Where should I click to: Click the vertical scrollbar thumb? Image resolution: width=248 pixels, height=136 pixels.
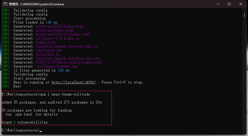tap(244, 15)
